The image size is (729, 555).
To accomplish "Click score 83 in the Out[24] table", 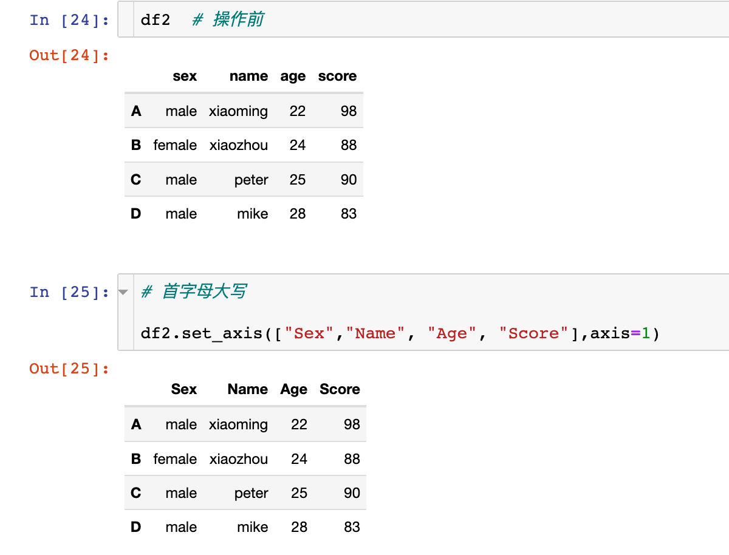I will click(x=349, y=214).
